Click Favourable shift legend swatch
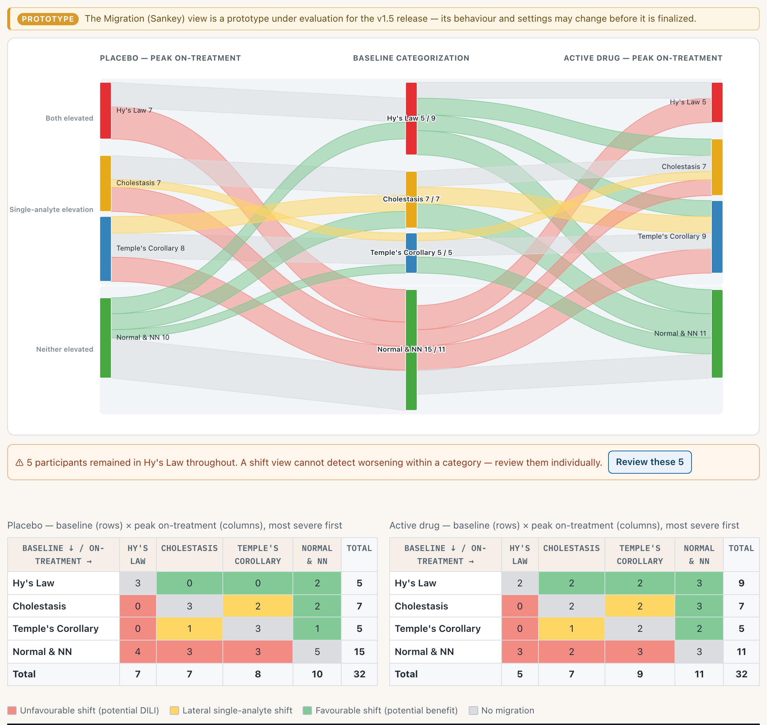 tap(307, 710)
